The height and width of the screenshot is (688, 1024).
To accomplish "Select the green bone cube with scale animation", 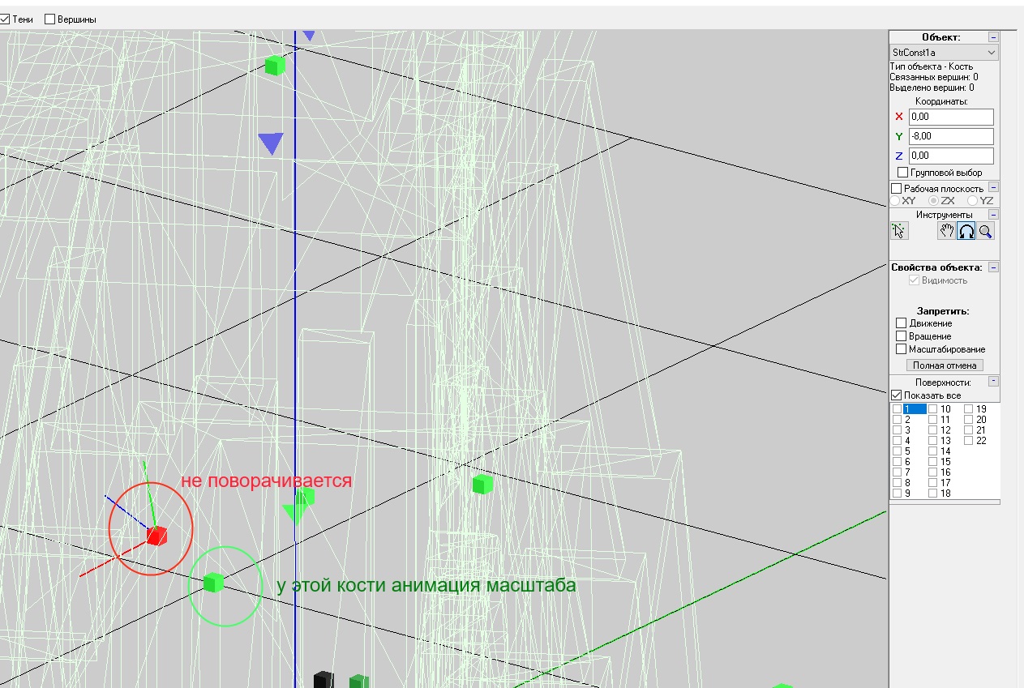I will point(213,582).
